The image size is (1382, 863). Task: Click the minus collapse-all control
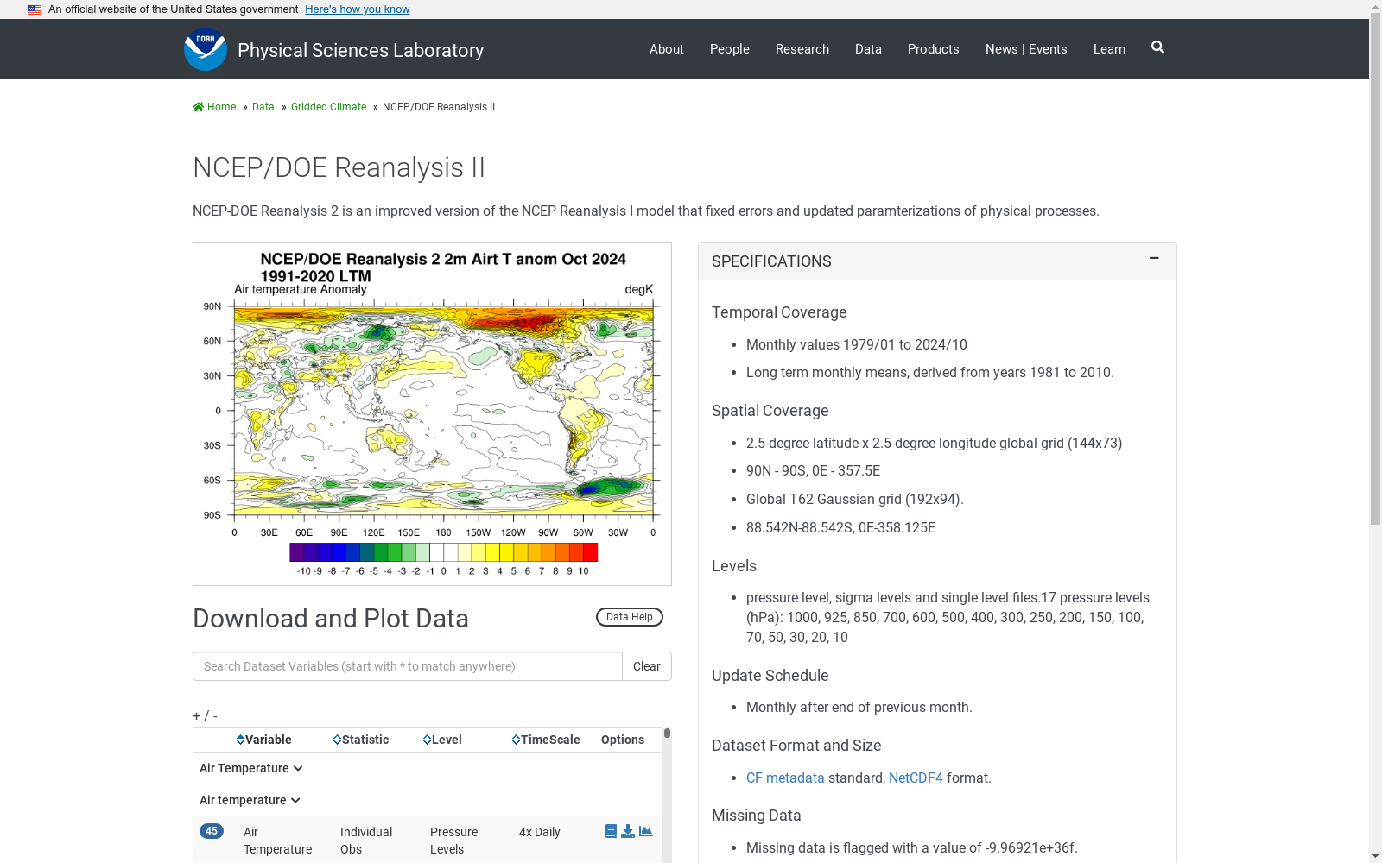coord(215,716)
